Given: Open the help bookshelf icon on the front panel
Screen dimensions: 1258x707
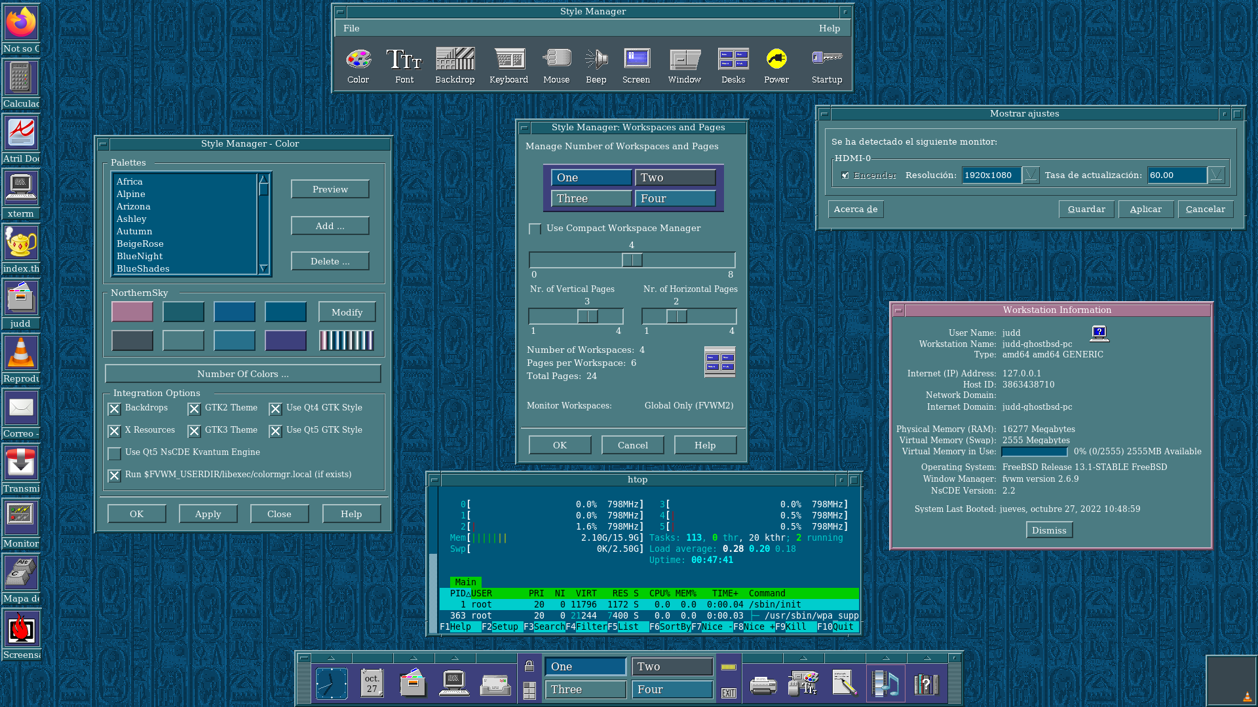Looking at the screenshot, I should [926, 685].
